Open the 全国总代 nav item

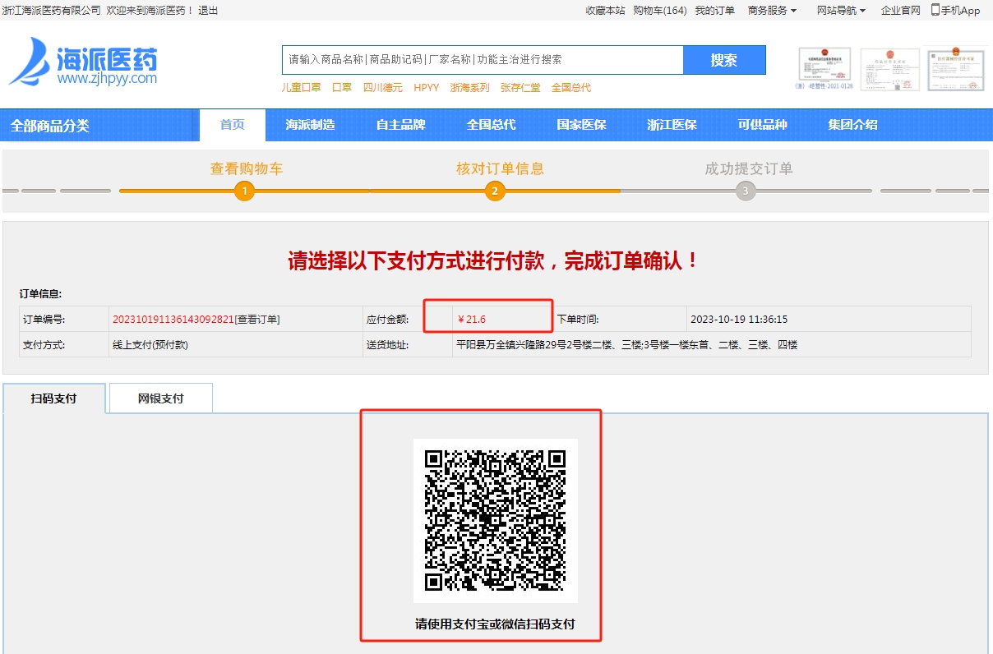tap(491, 125)
